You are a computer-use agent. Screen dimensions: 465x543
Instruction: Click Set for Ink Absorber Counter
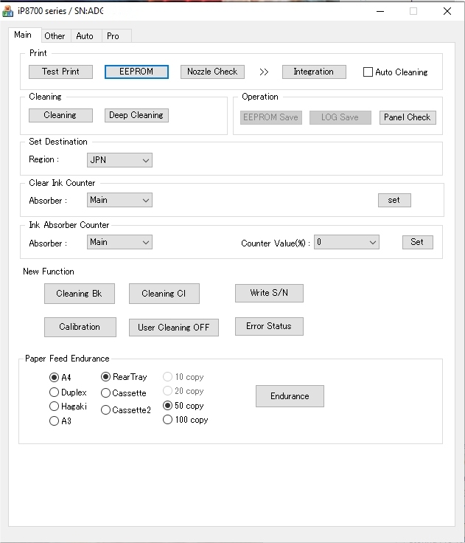417,242
